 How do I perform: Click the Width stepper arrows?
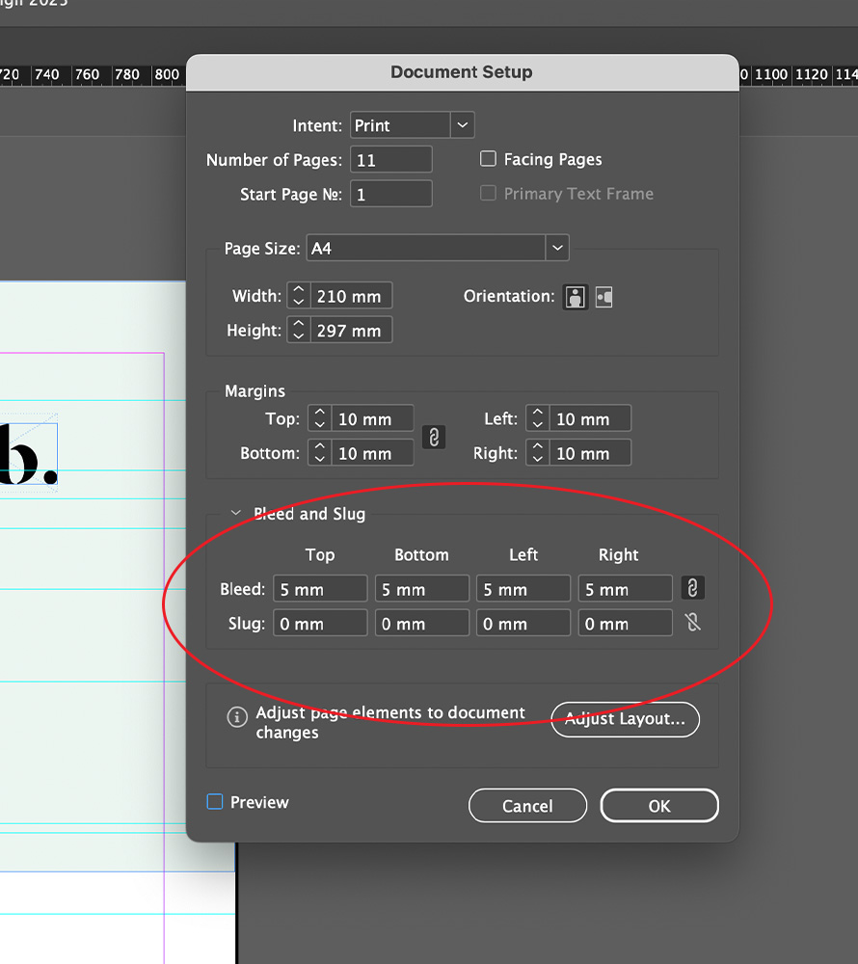[299, 296]
